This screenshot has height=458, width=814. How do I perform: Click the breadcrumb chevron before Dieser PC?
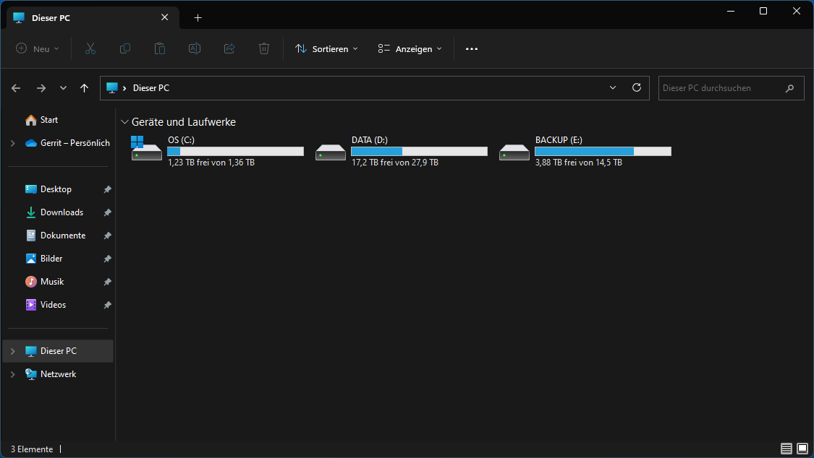[124, 89]
